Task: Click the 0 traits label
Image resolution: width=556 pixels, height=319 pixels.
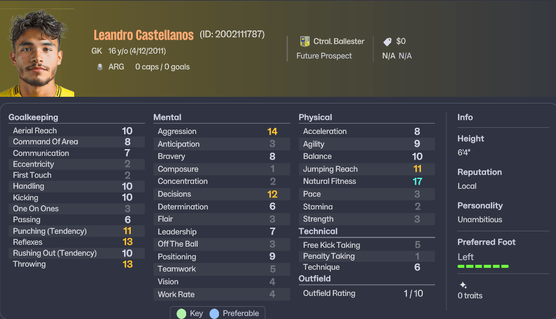Action: [x=470, y=296]
